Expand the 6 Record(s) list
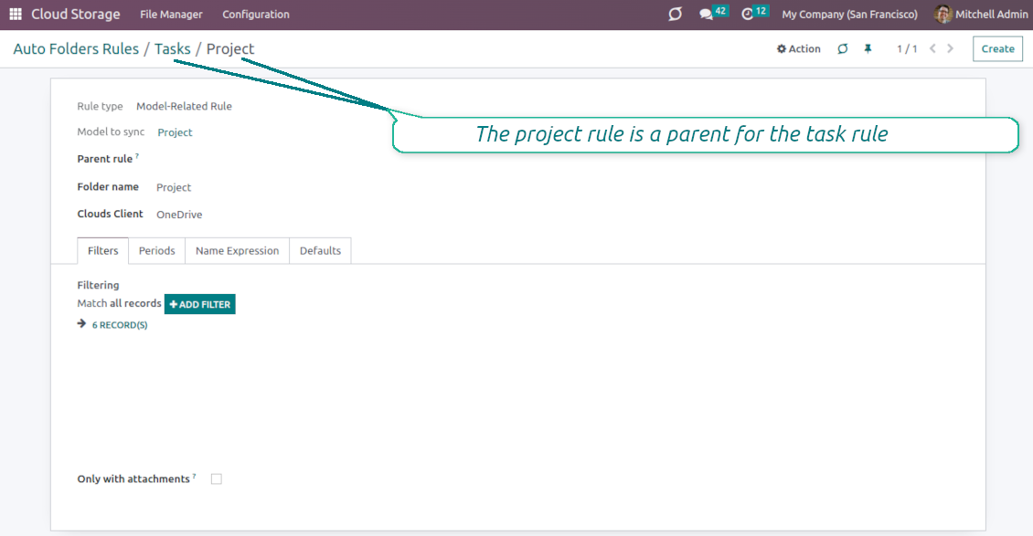 pos(119,325)
